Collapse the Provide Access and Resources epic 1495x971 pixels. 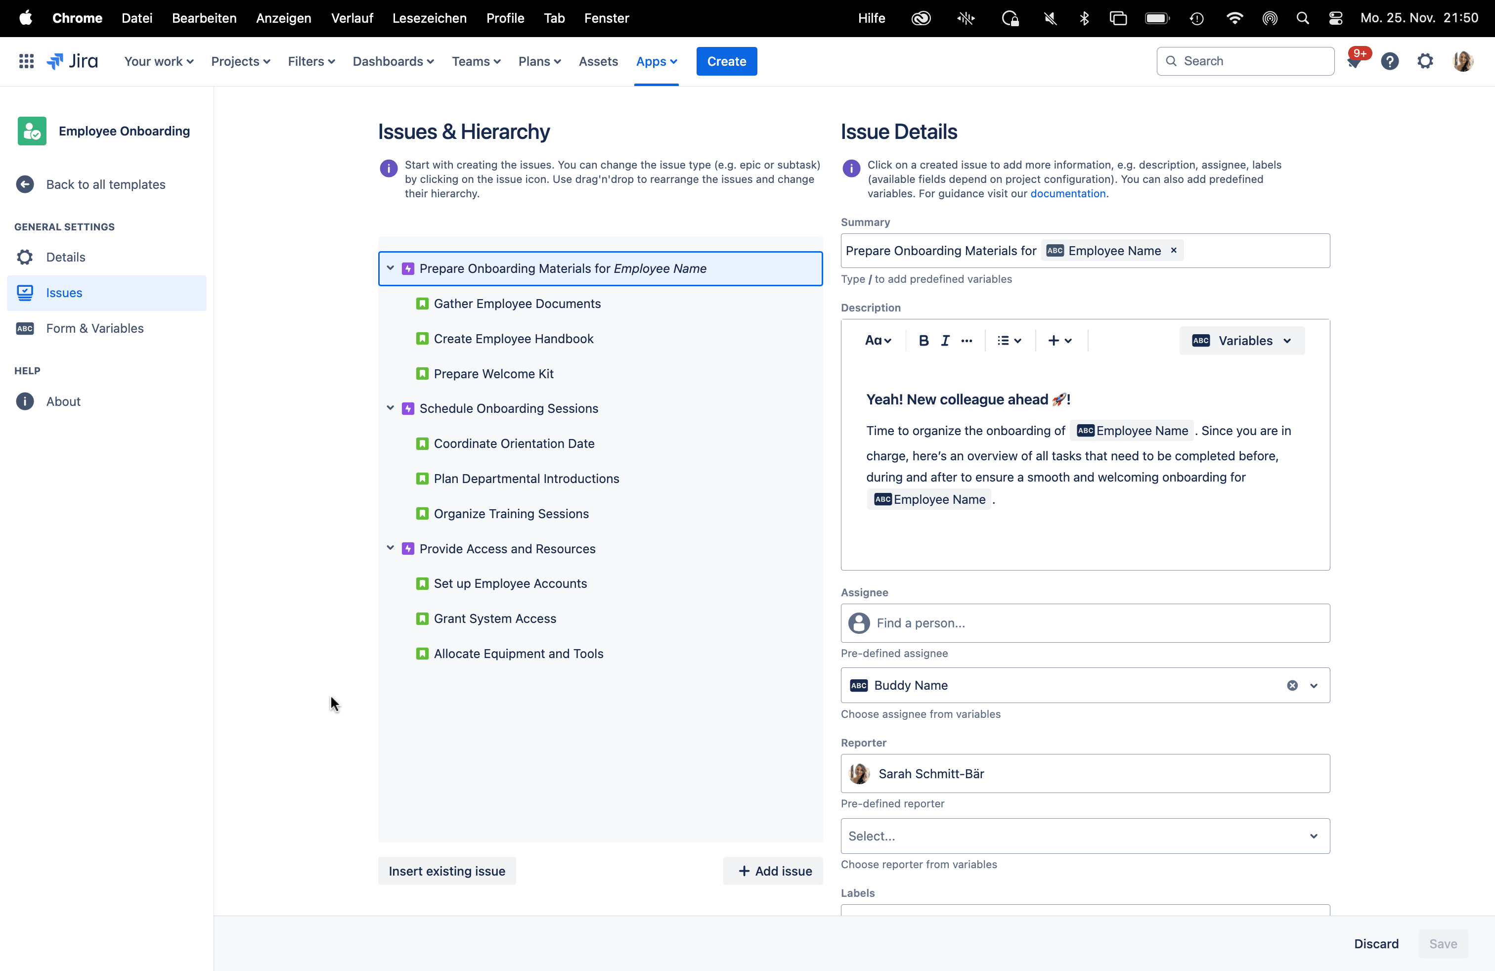390,548
